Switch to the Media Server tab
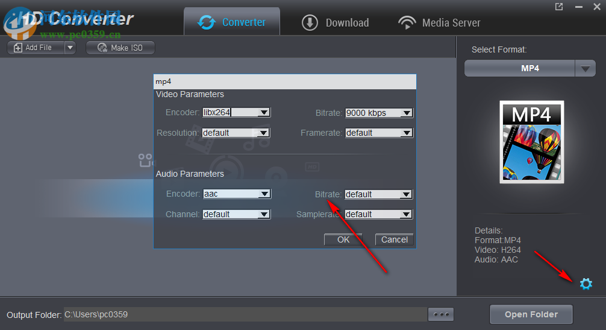Image resolution: width=606 pixels, height=330 pixels. 439,23
